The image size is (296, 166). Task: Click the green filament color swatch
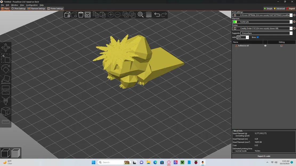[235, 22]
